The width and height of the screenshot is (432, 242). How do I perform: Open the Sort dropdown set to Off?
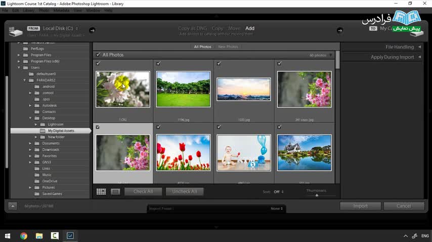tap(279, 192)
